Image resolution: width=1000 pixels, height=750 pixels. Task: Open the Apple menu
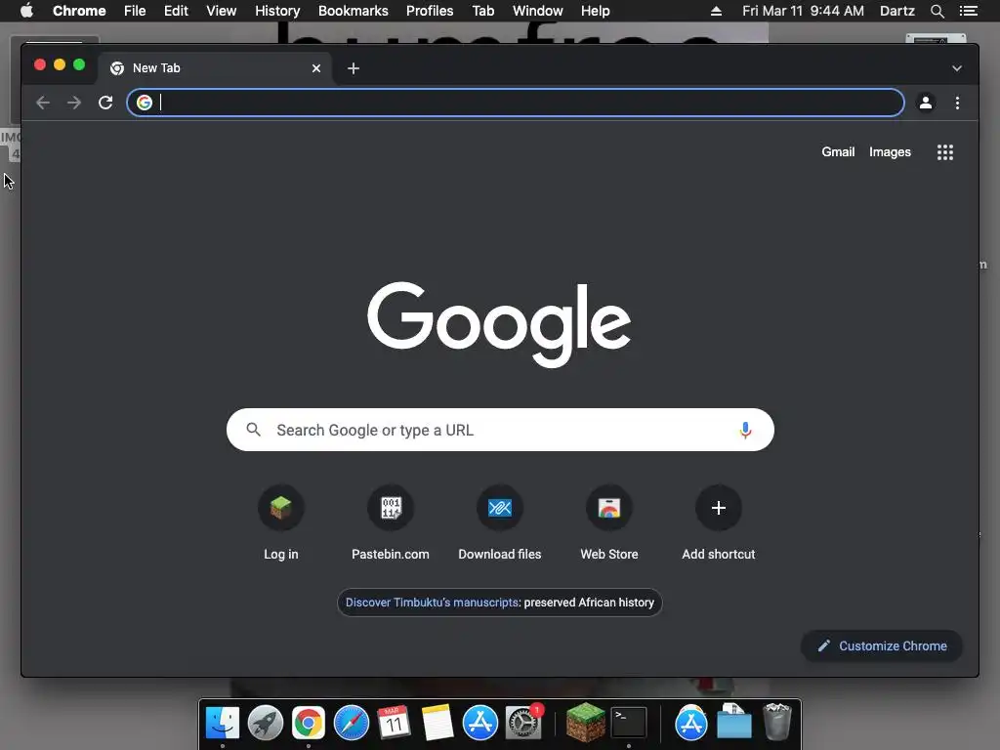26,11
